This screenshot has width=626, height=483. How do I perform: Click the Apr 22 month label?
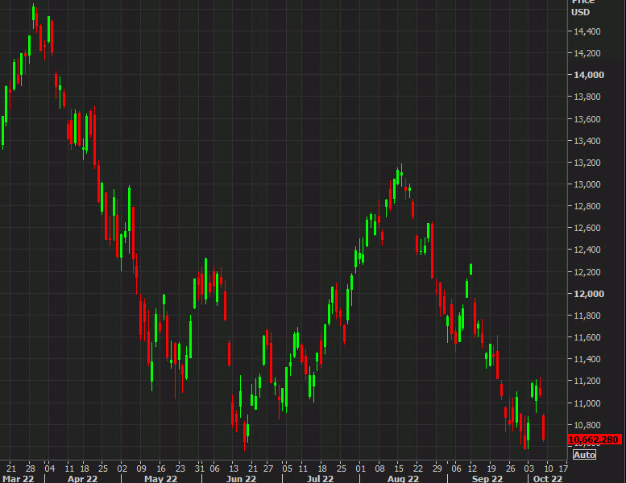coord(83,479)
